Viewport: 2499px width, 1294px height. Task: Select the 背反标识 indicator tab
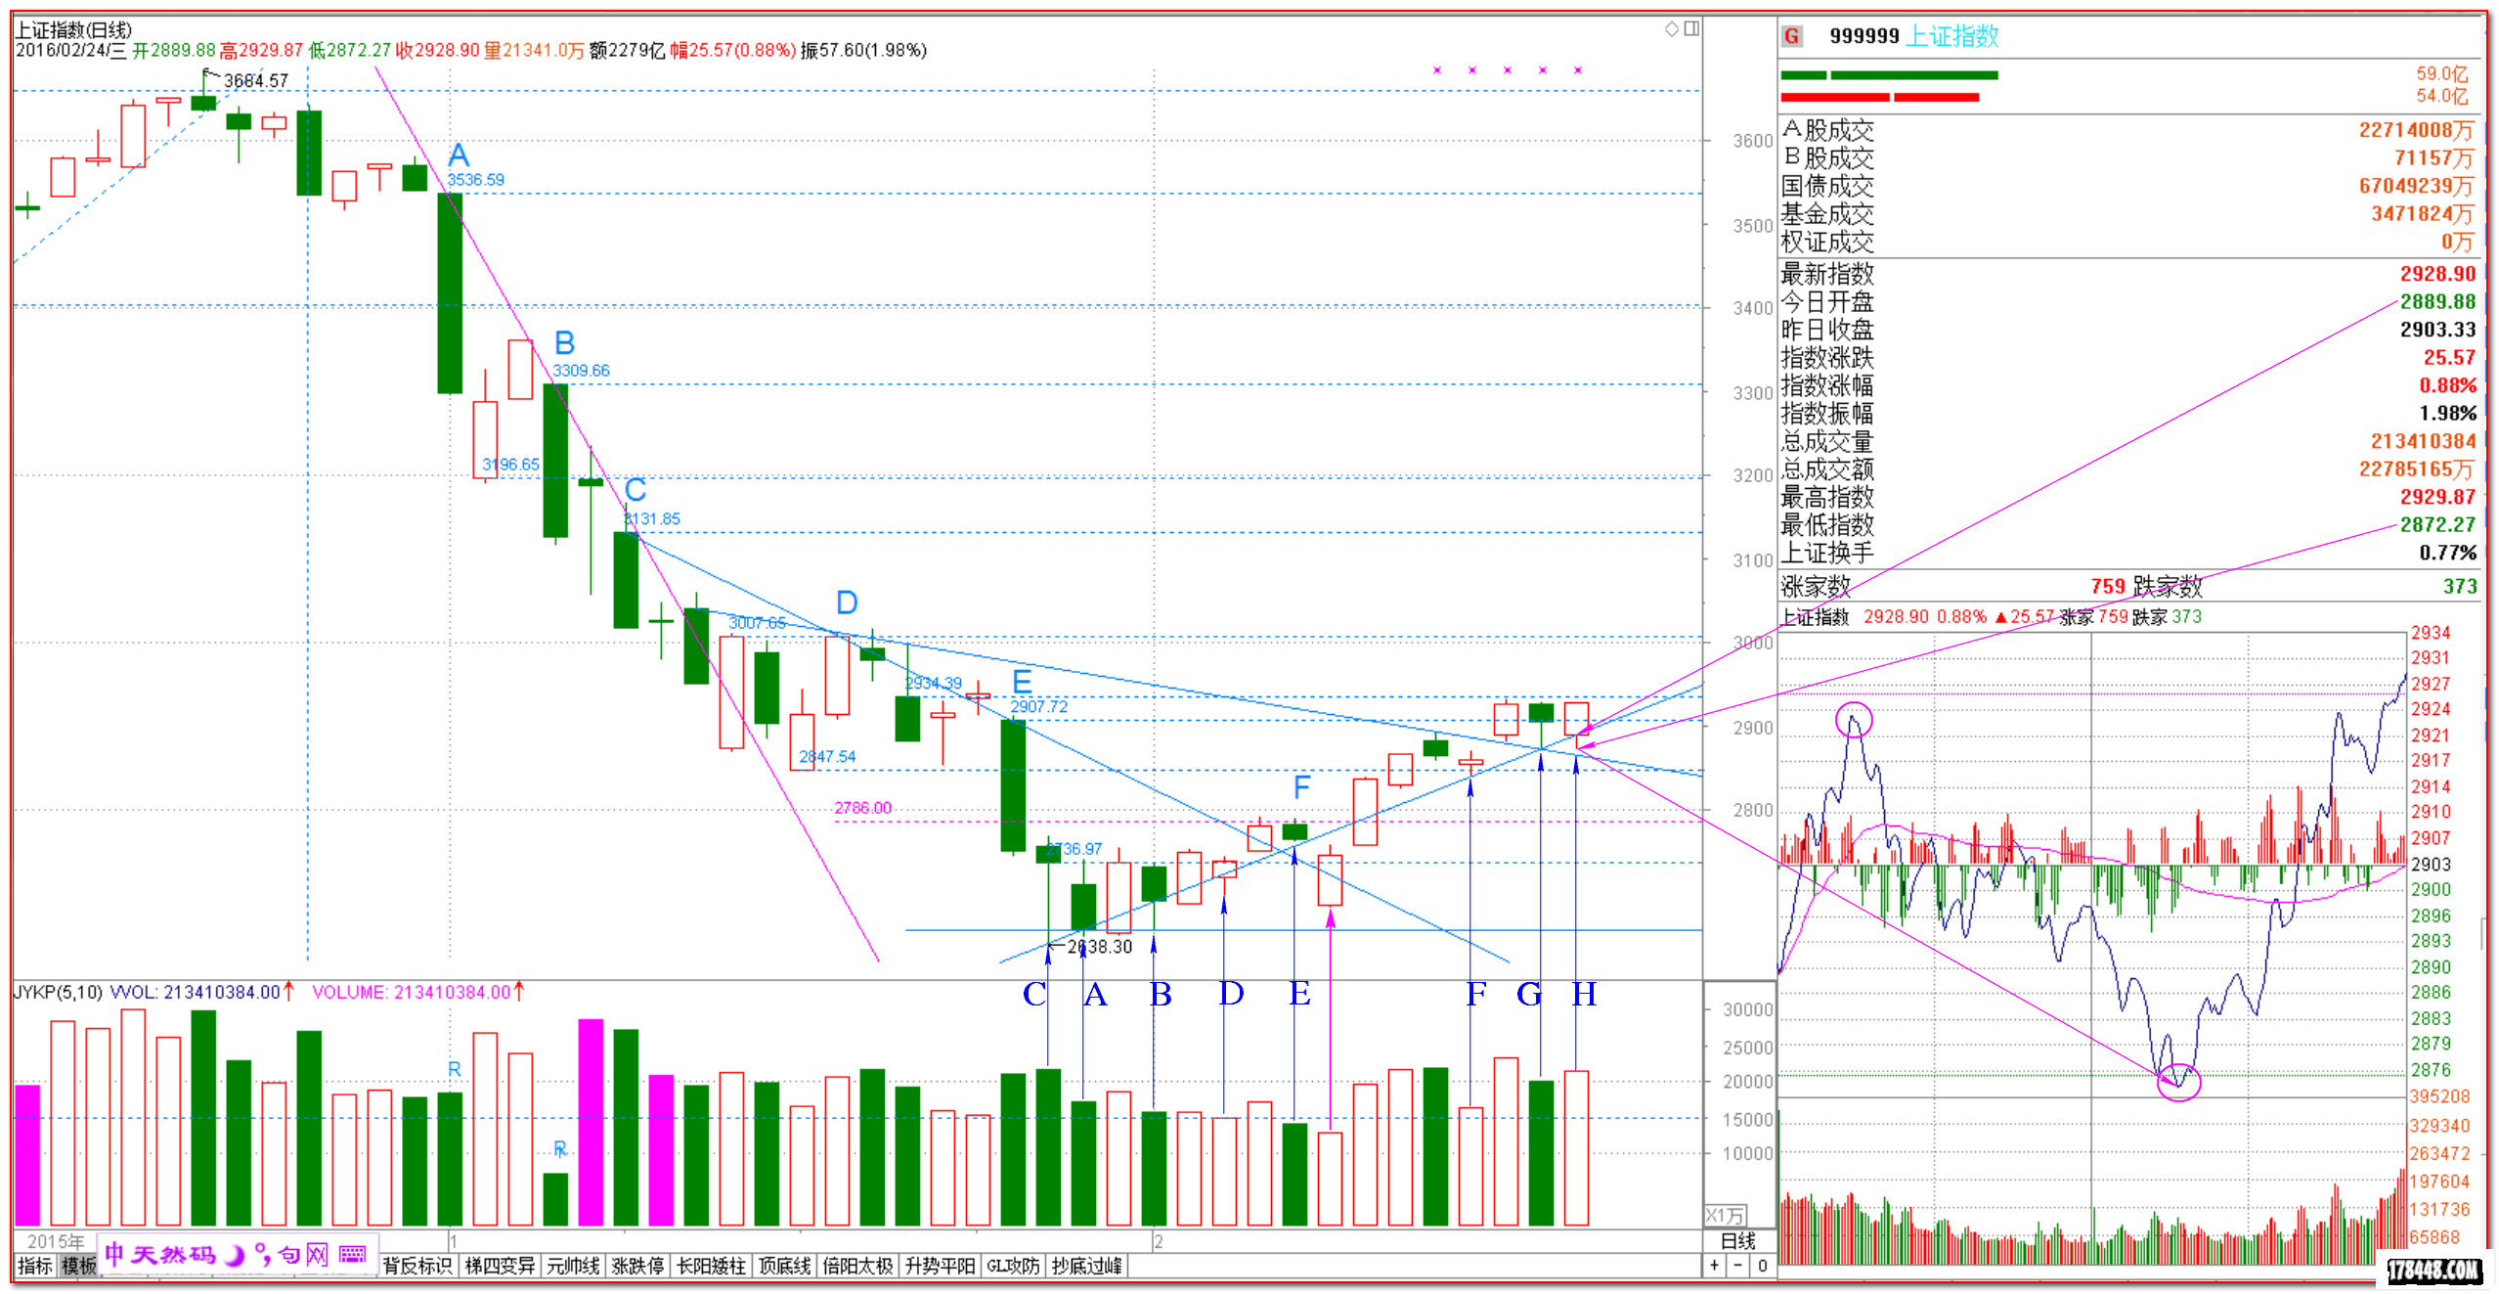click(x=417, y=1266)
